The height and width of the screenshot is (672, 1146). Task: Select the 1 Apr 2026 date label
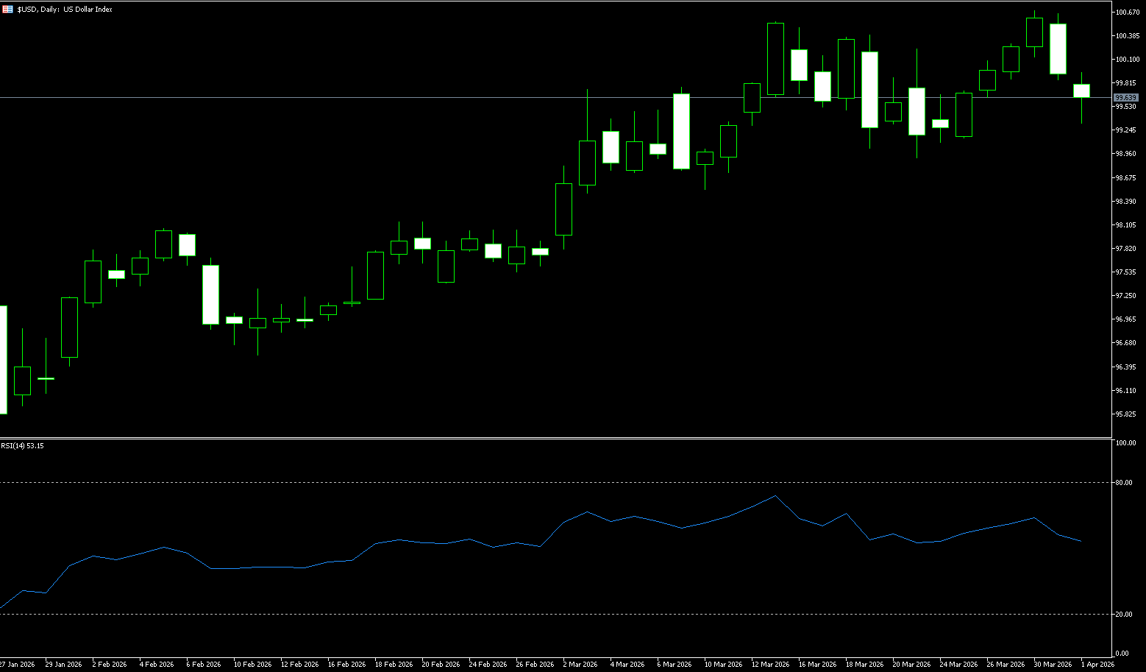(1097, 665)
